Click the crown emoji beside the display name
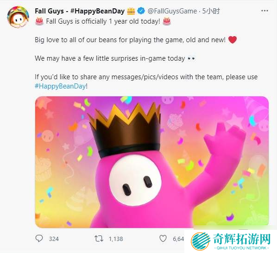 click(131, 11)
